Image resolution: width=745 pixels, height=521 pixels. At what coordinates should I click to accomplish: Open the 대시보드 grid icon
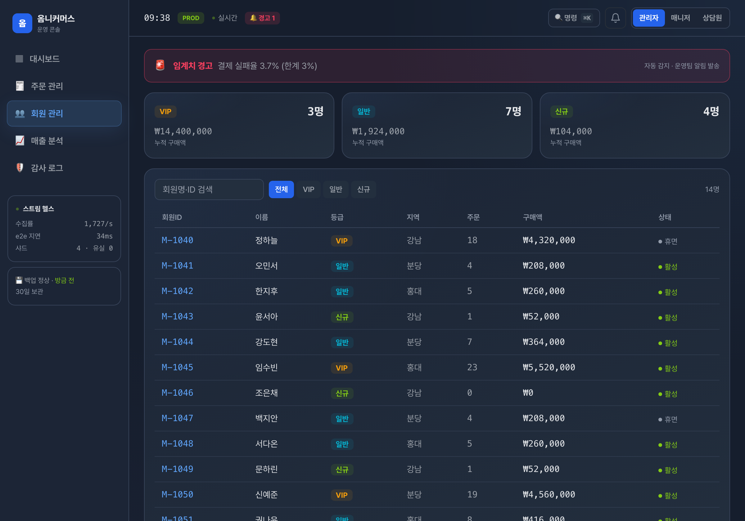tap(20, 59)
